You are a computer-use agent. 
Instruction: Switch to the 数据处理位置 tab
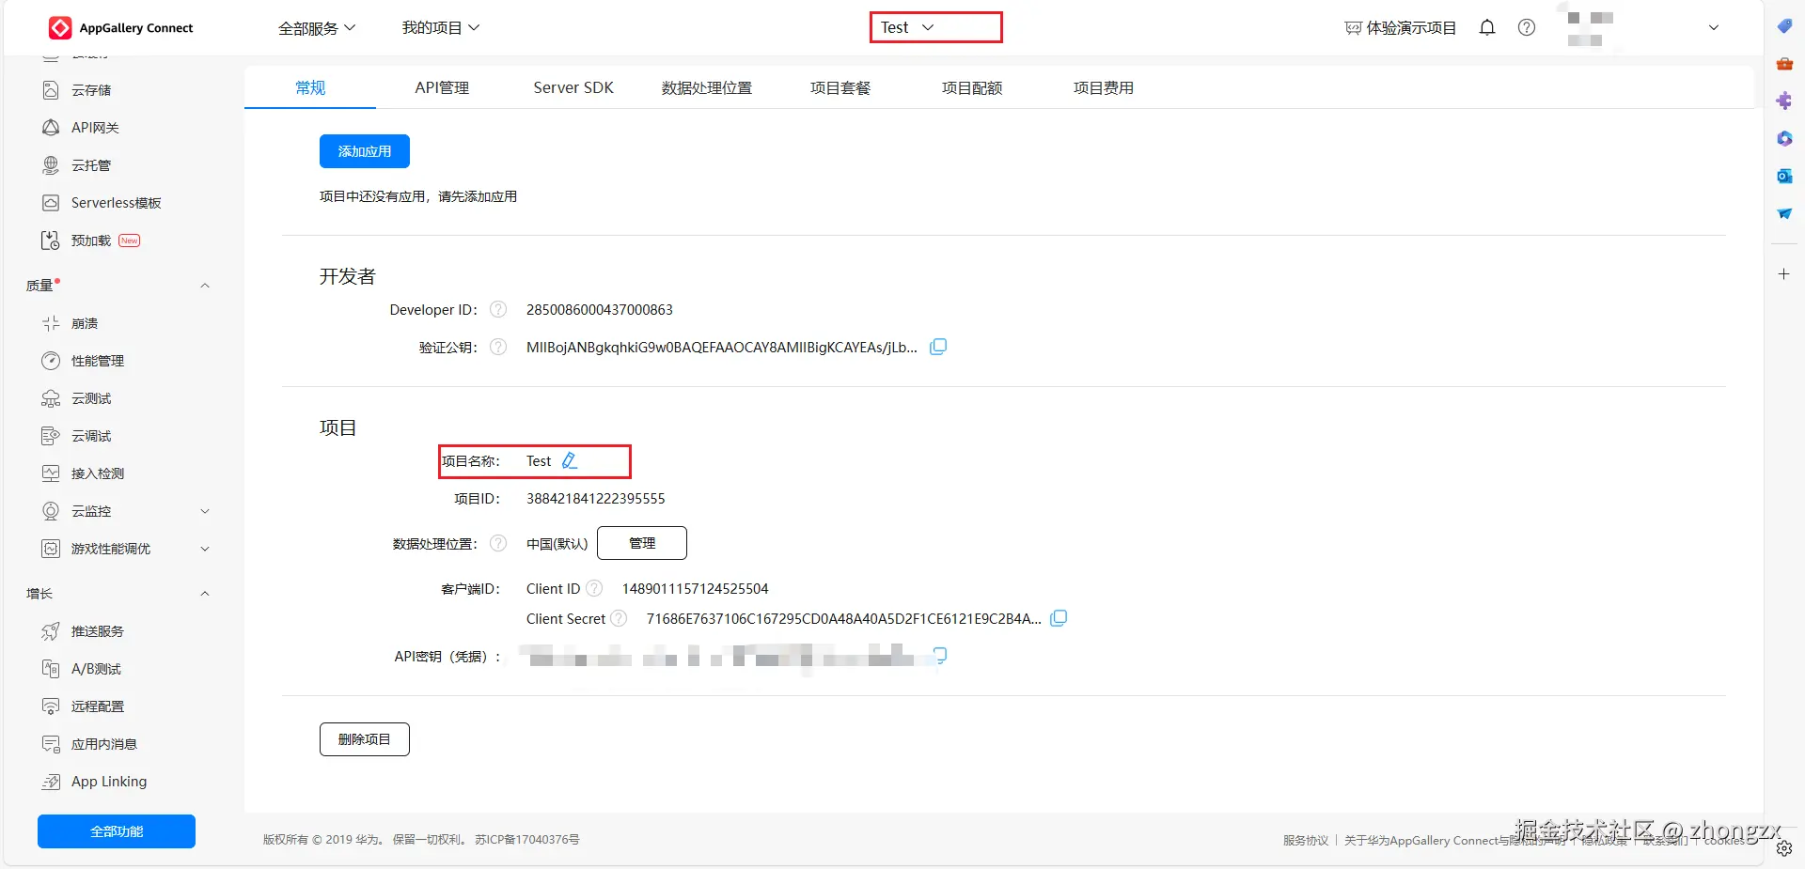[707, 87]
